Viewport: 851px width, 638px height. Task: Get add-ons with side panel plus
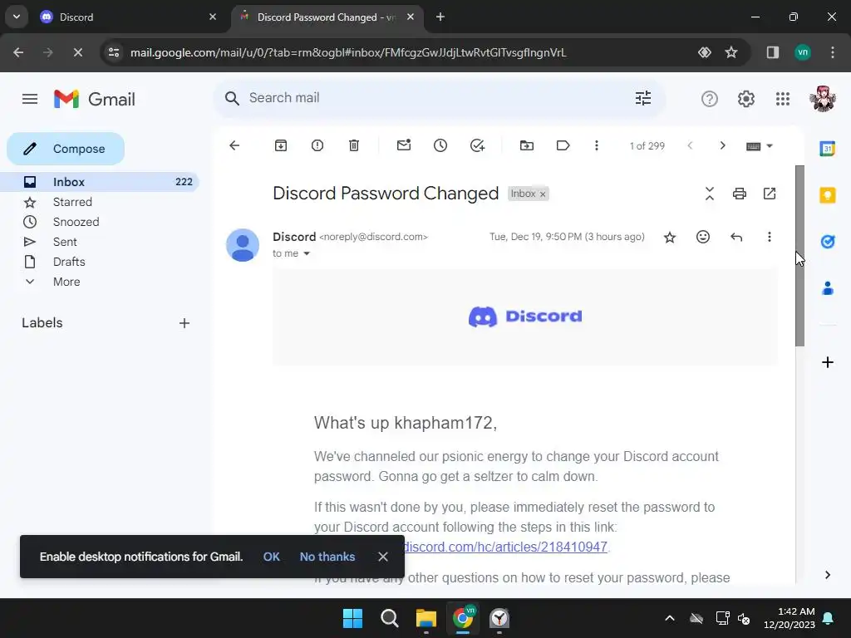tap(827, 362)
